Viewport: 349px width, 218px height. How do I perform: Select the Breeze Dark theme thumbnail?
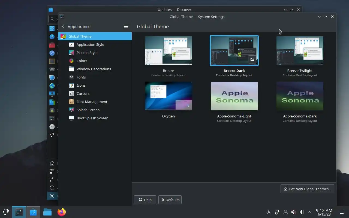coord(234,51)
